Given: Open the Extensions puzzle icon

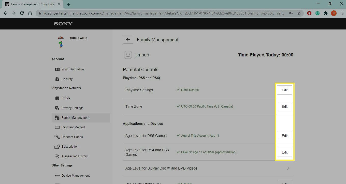Looking at the screenshot, I should tap(326, 13).
